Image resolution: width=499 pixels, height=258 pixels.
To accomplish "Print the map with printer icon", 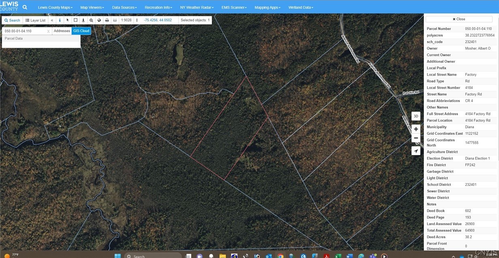I will pyautogui.click(x=107, y=20).
